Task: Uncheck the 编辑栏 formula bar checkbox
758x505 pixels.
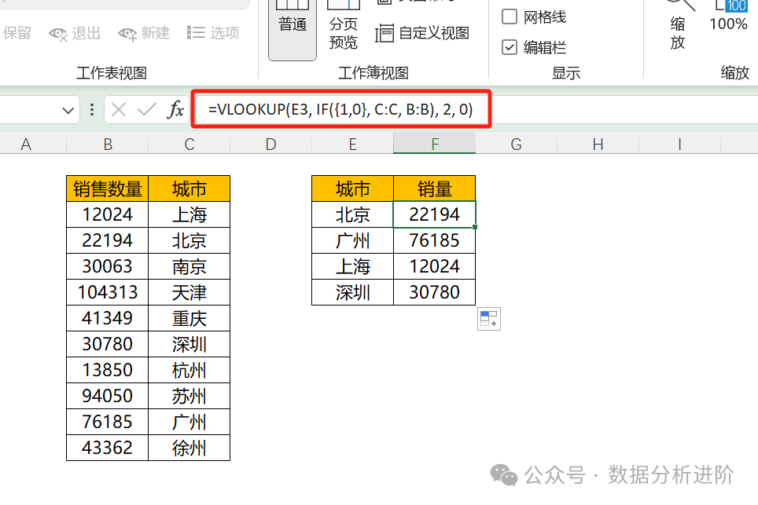Action: (x=510, y=47)
